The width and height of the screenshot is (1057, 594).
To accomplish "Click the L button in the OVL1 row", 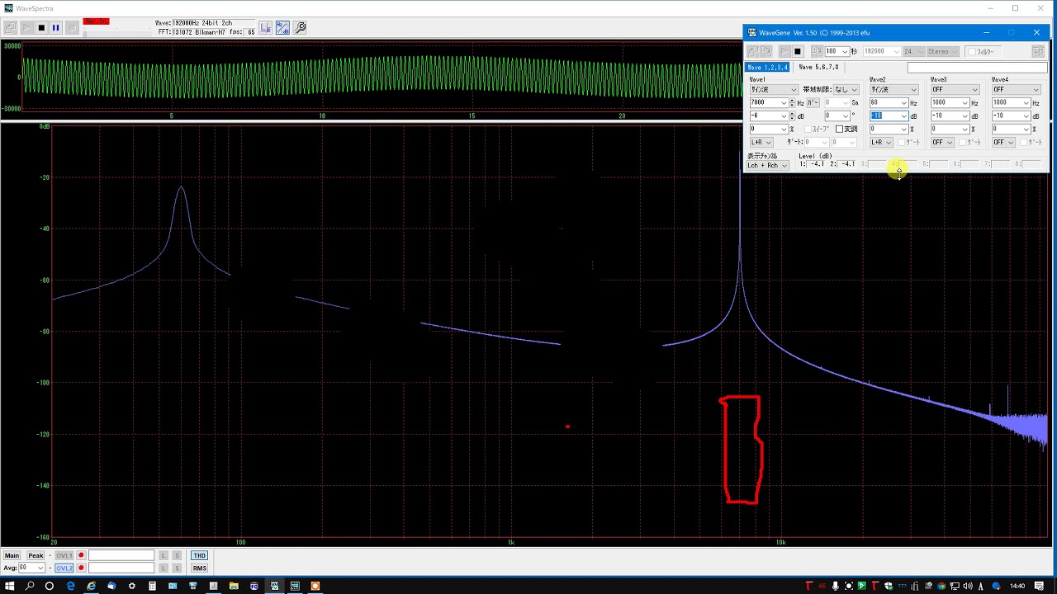I will click(164, 555).
